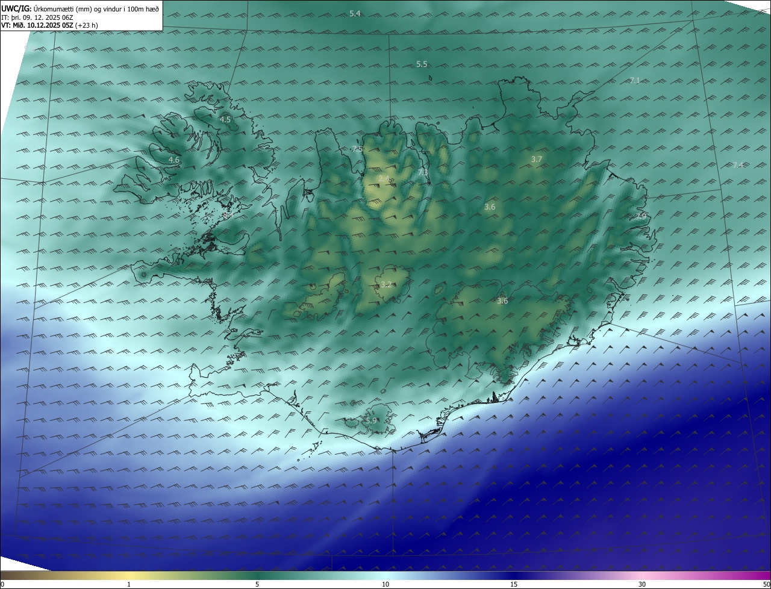The image size is (771, 589).
Task: Click the colorbar tick label 10
Action: click(385, 584)
